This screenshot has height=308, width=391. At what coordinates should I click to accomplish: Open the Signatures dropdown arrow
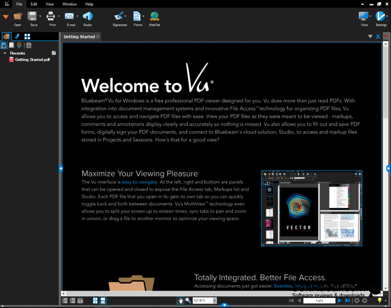(125, 16)
